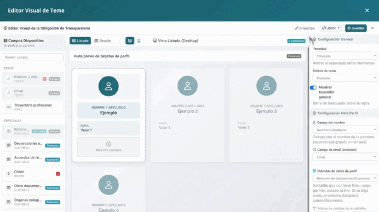This screenshot has width=379, height=212.
Task: Click the Trayectoria profesional field row
Action: tap(33, 107)
